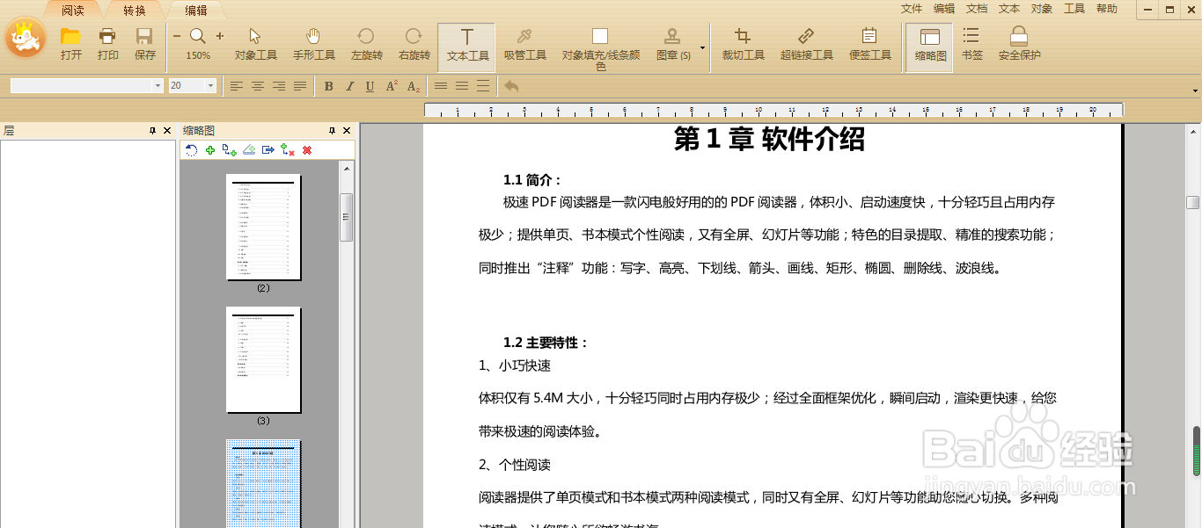Align text left

point(237,86)
